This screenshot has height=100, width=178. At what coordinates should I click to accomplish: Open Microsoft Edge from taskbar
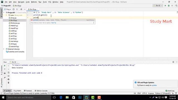point(61,97)
